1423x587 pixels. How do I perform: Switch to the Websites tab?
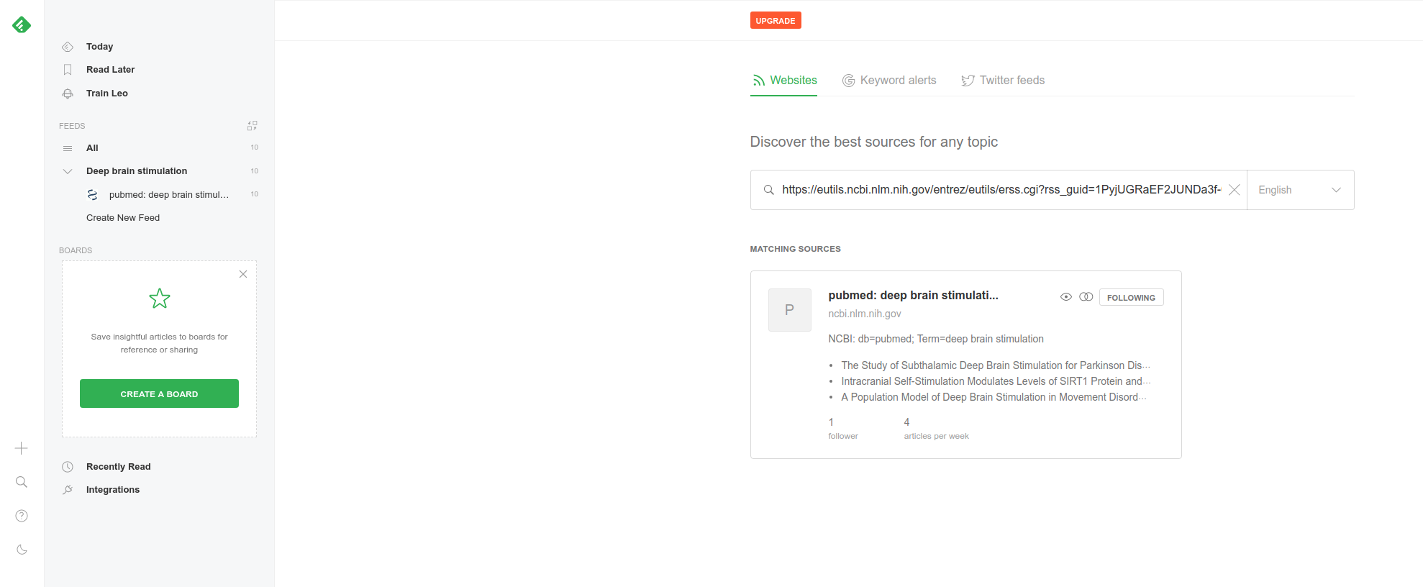click(784, 81)
